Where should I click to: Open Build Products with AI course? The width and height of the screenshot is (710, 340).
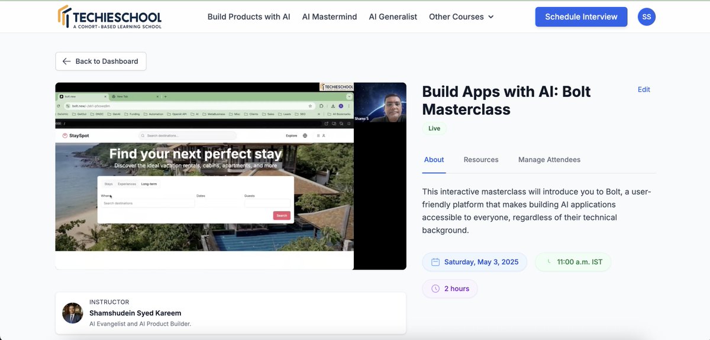248,17
